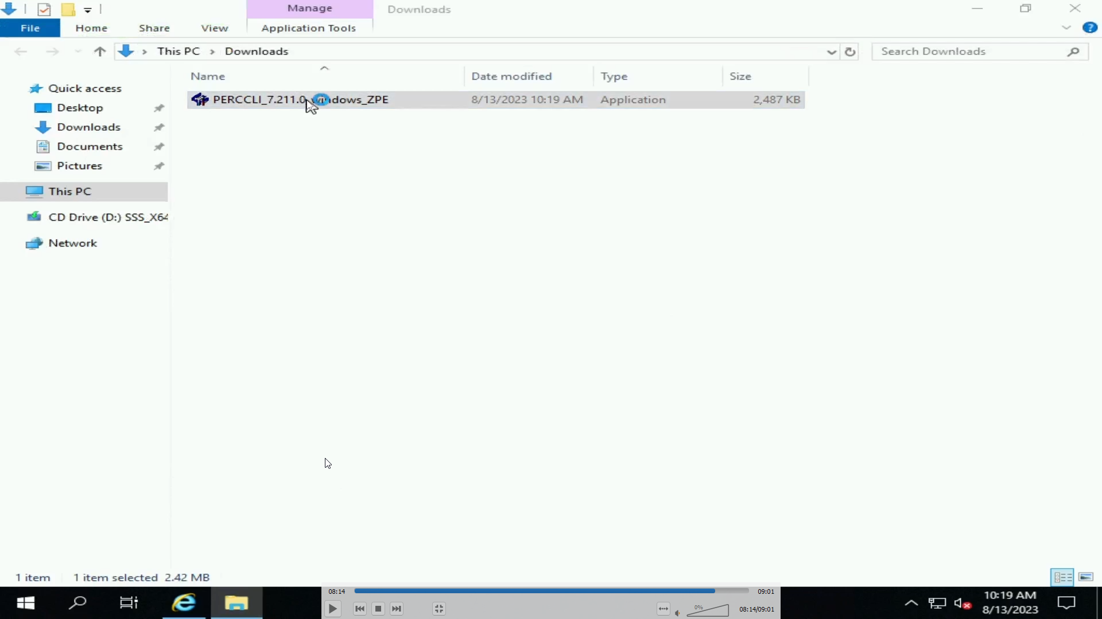
Task: Open the Manage Application Tools tab
Action: pyautogui.click(x=308, y=28)
